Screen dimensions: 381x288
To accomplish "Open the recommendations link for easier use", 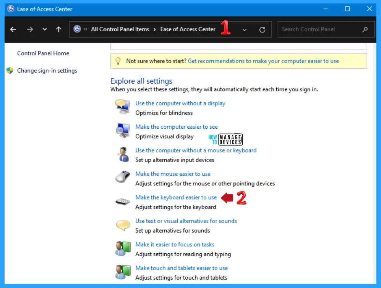I will pos(263,61).
